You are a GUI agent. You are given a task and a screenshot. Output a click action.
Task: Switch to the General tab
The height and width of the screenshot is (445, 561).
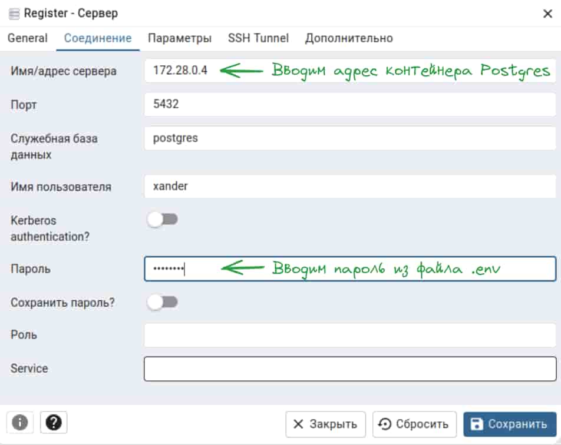pos(28,38)
